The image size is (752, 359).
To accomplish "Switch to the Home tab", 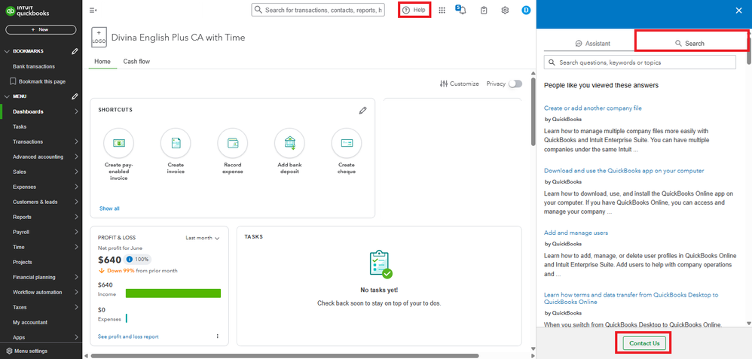I will click(x=102, y=62).
